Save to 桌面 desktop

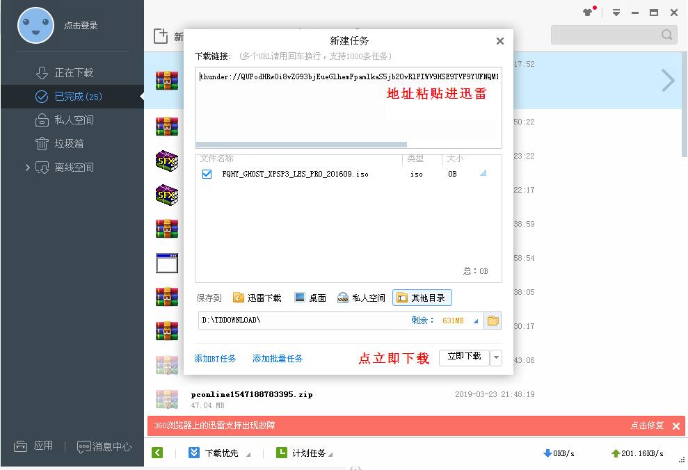311,298
